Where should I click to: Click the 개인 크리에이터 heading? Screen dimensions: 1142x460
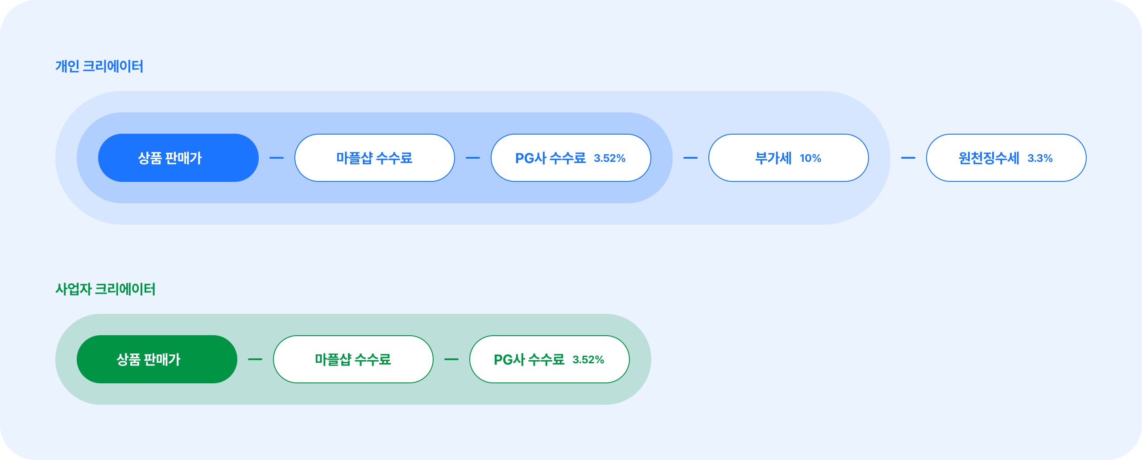[99, 66]
